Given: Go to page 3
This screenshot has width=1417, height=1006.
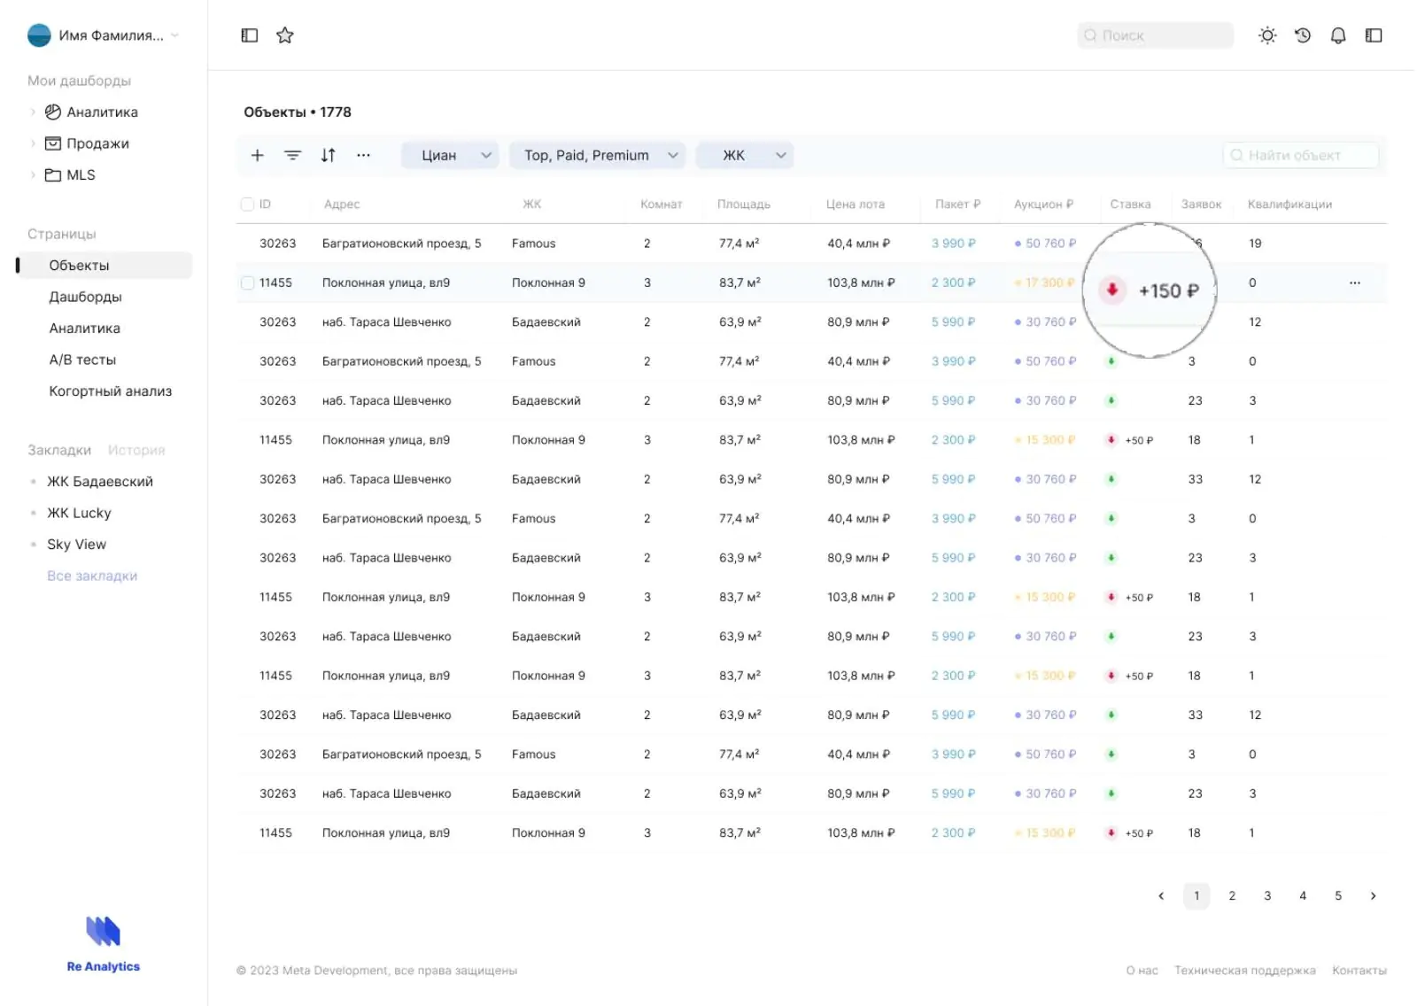Looking at the screenshot, I should click(x=1267, y=896).
